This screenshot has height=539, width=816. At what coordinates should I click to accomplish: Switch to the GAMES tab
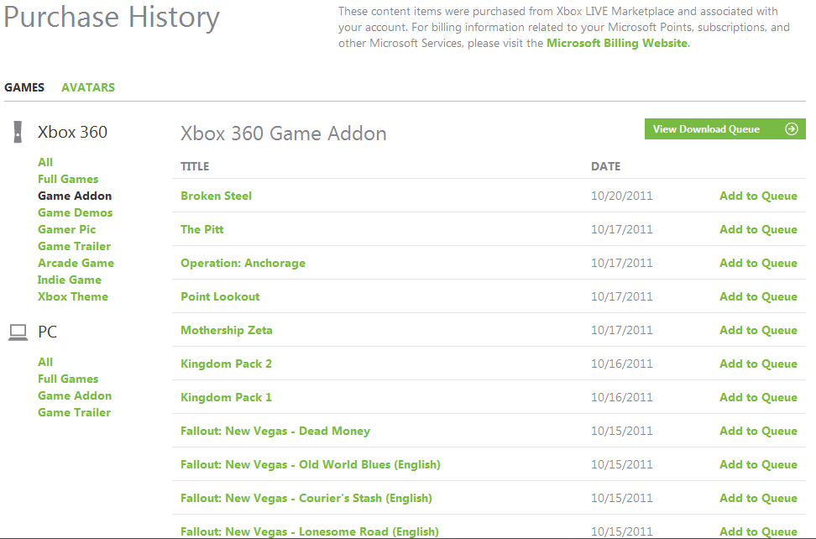pyautogui.click(x=24, y=87)
